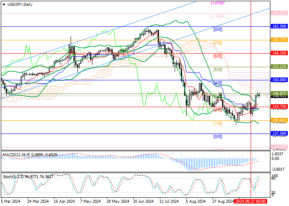
Task: Select the 159.375 price level label
Action: point(279,40)
